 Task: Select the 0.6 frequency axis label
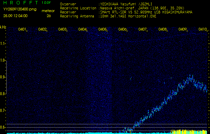click(x=3, y=127)
